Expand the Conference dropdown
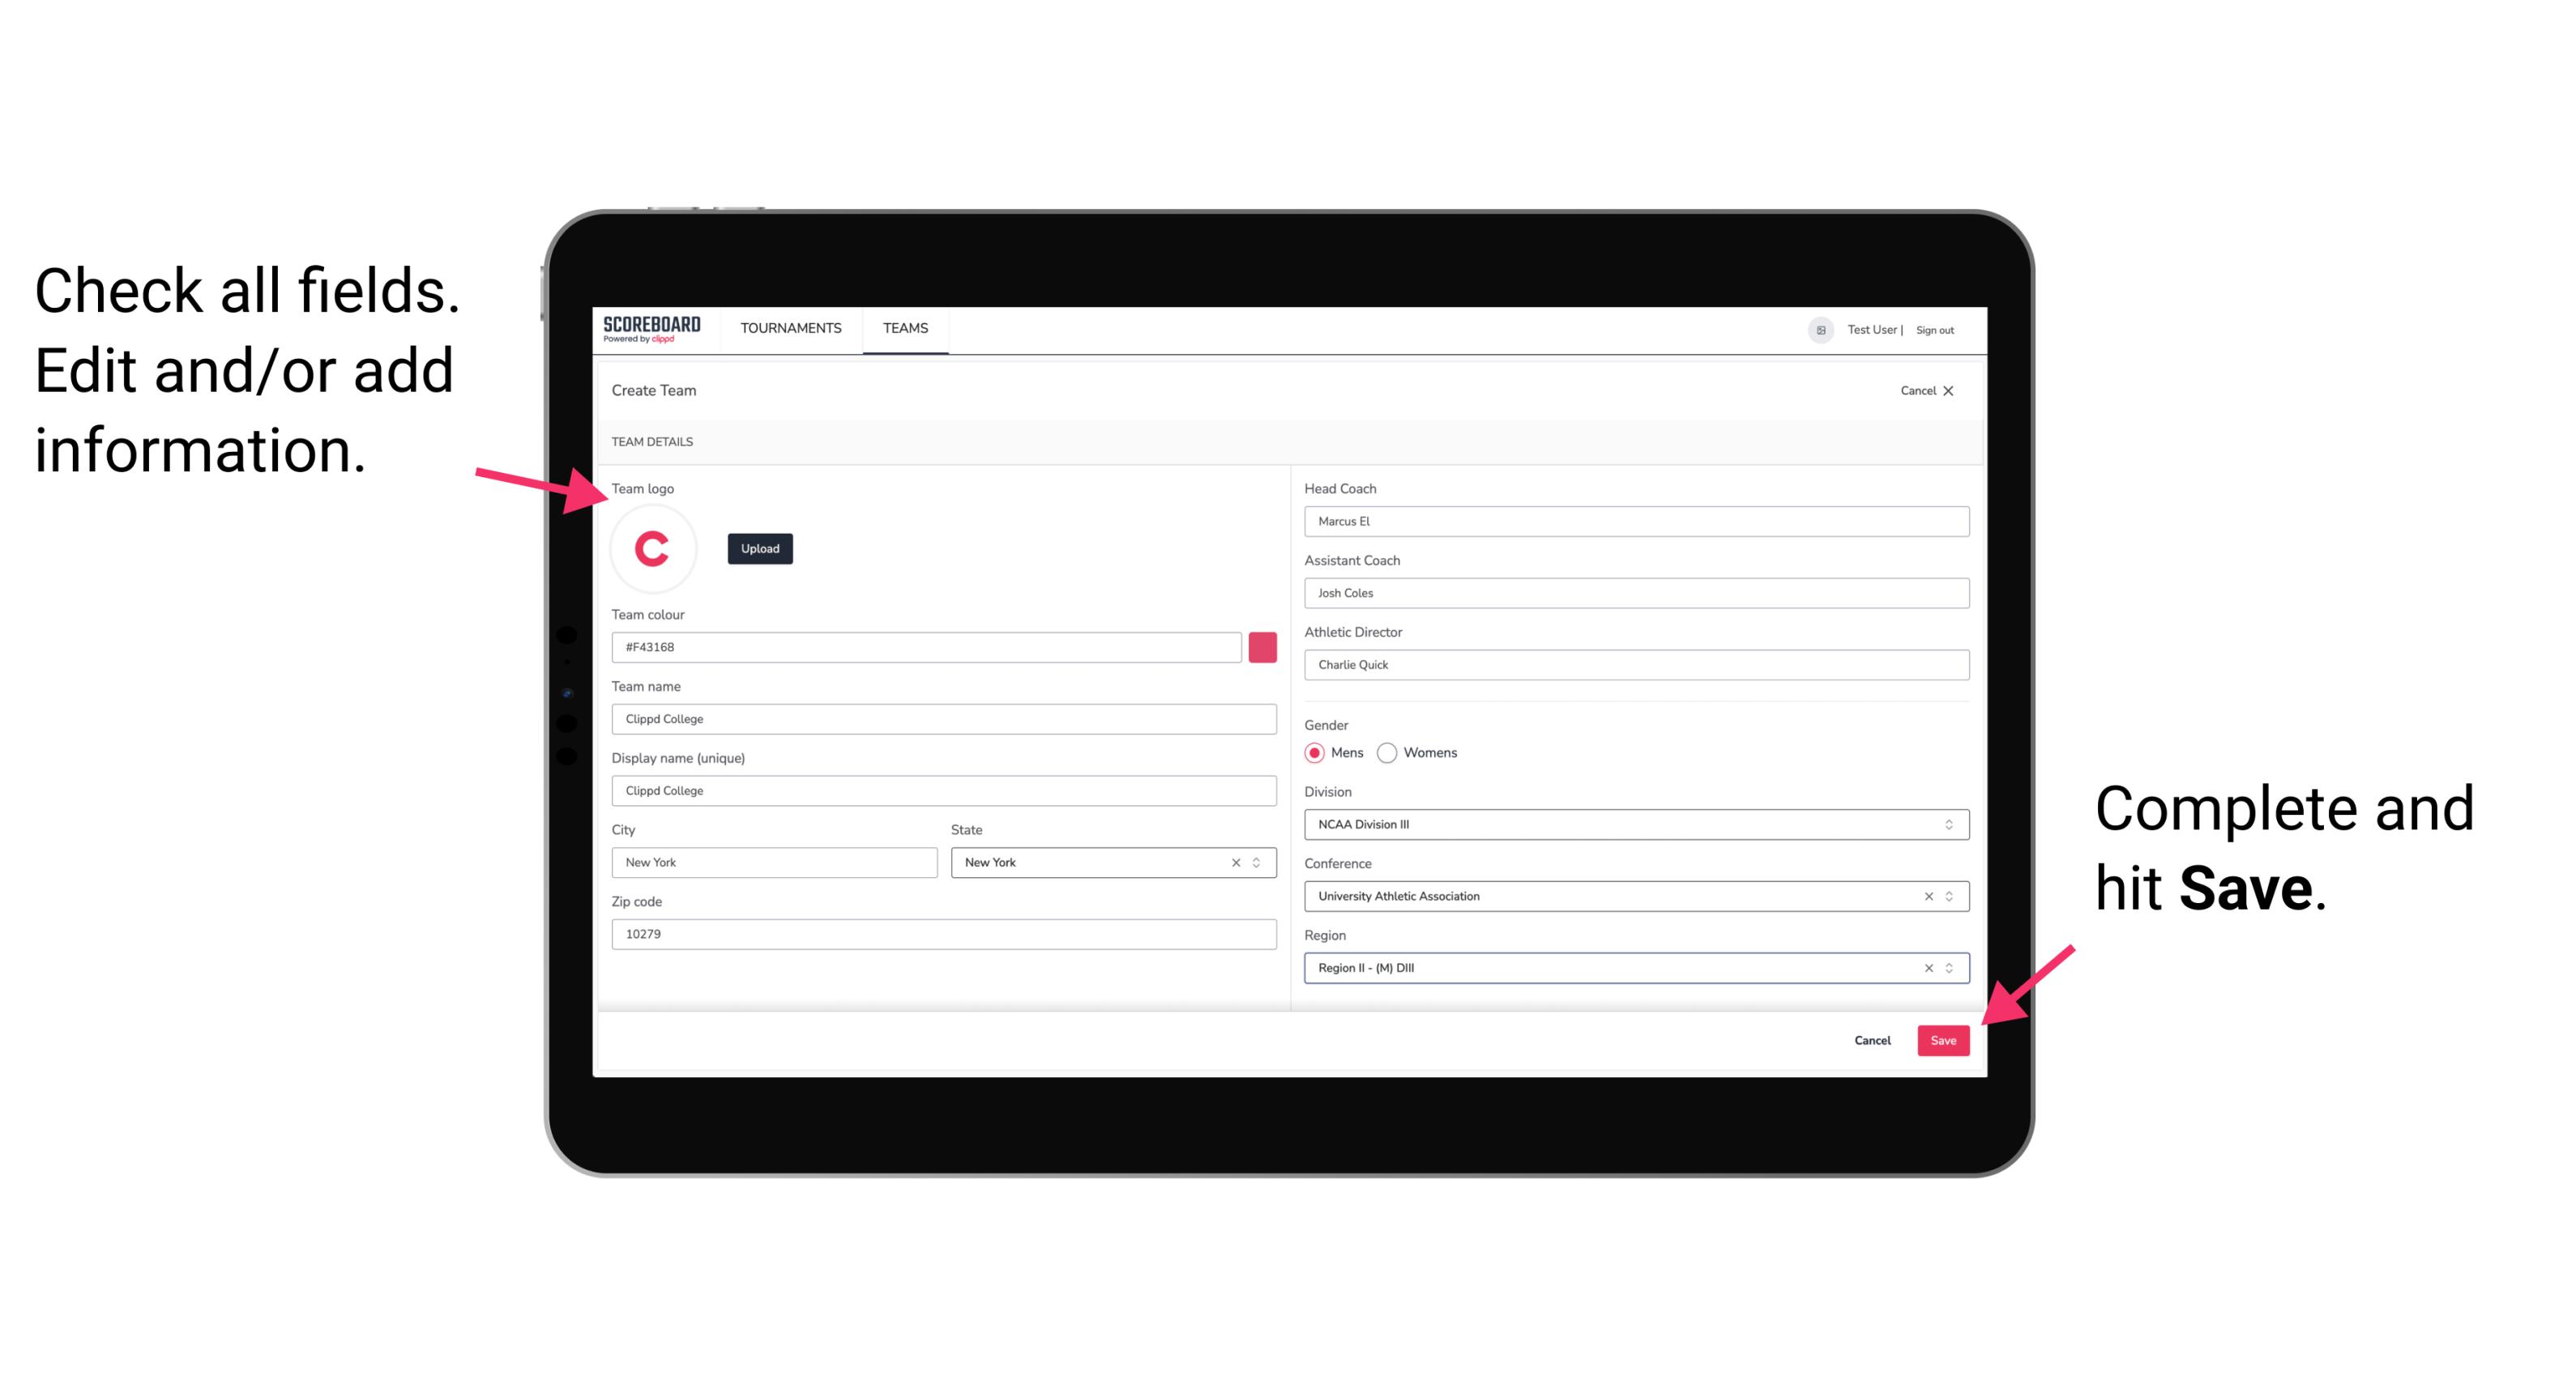Viewport: 2576px width, 1385px height. [1951, 896]
